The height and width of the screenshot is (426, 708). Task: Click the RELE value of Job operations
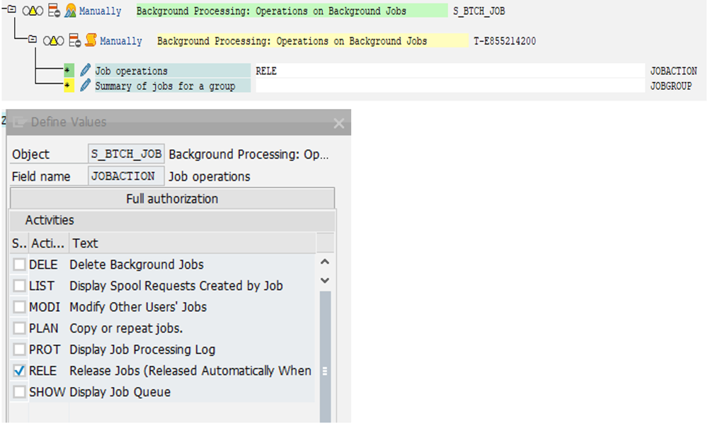point(266,71)
